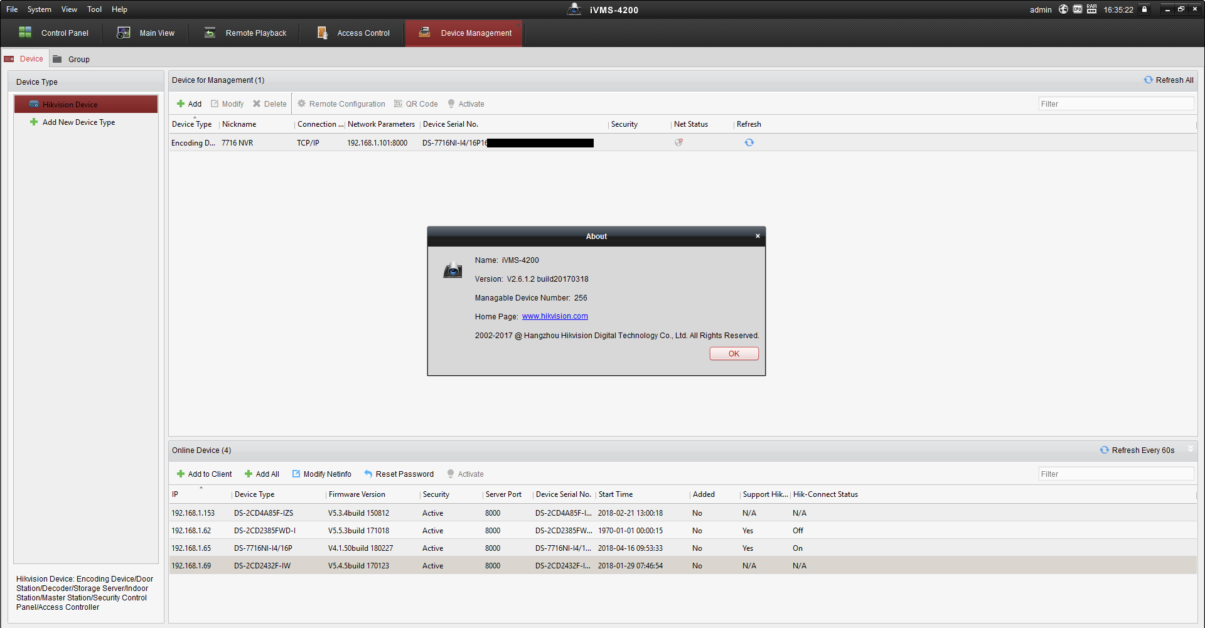Click the Net Status icon for the NVR
Screen dimensions: 1205x628
[678, 142]
